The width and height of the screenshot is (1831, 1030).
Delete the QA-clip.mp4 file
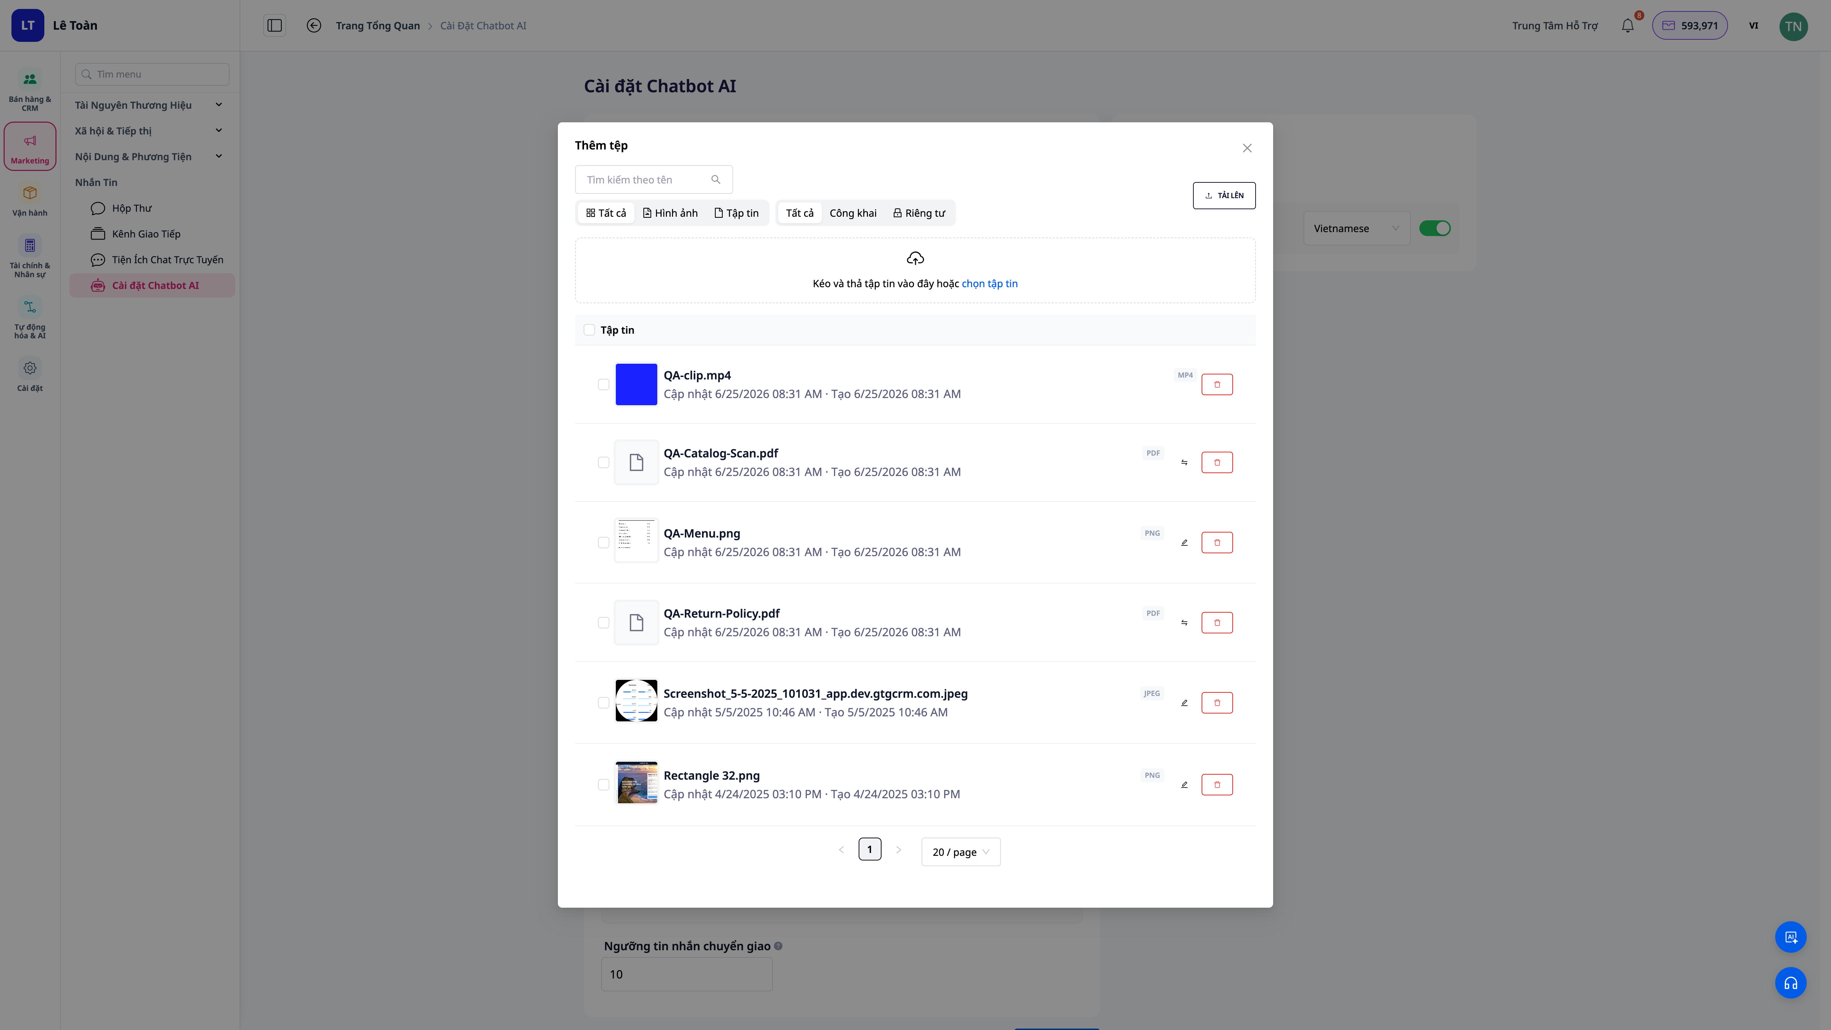[x=1216, y=384]
